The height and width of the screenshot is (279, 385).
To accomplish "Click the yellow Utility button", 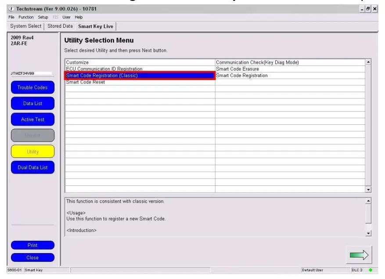I will tap(32, 152).
